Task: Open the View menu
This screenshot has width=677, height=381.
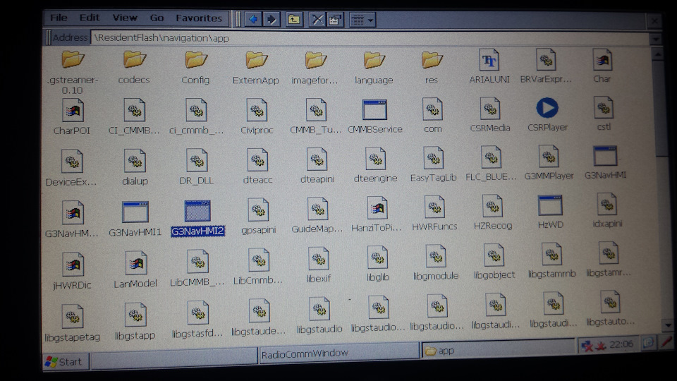Action: click(x=125, y=18)
